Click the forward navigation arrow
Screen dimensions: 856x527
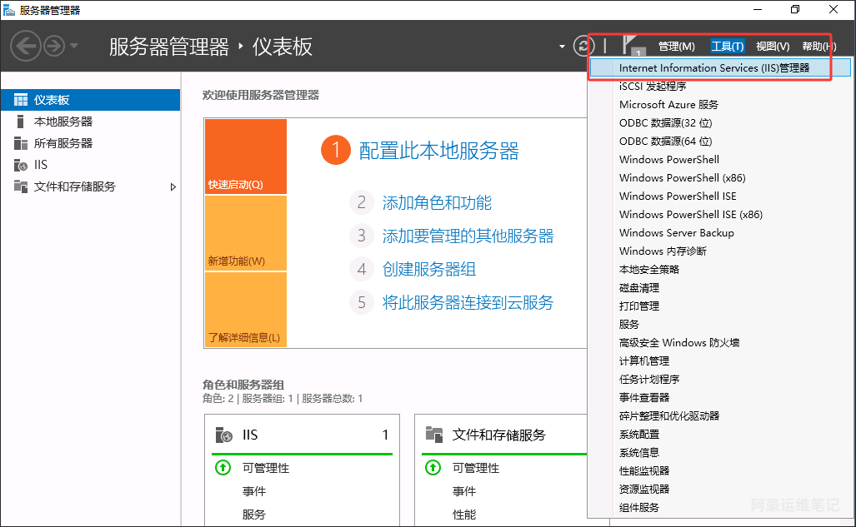54,46
